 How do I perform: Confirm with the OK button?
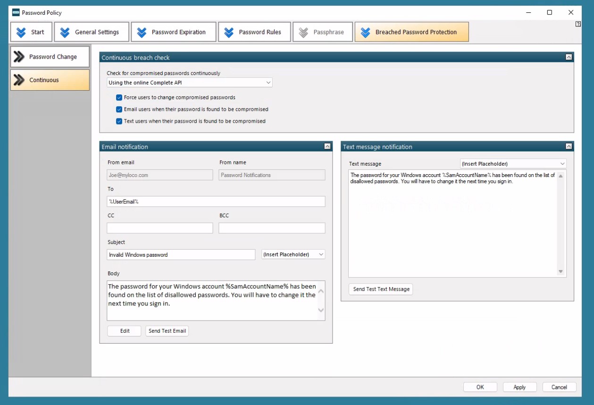480,387
